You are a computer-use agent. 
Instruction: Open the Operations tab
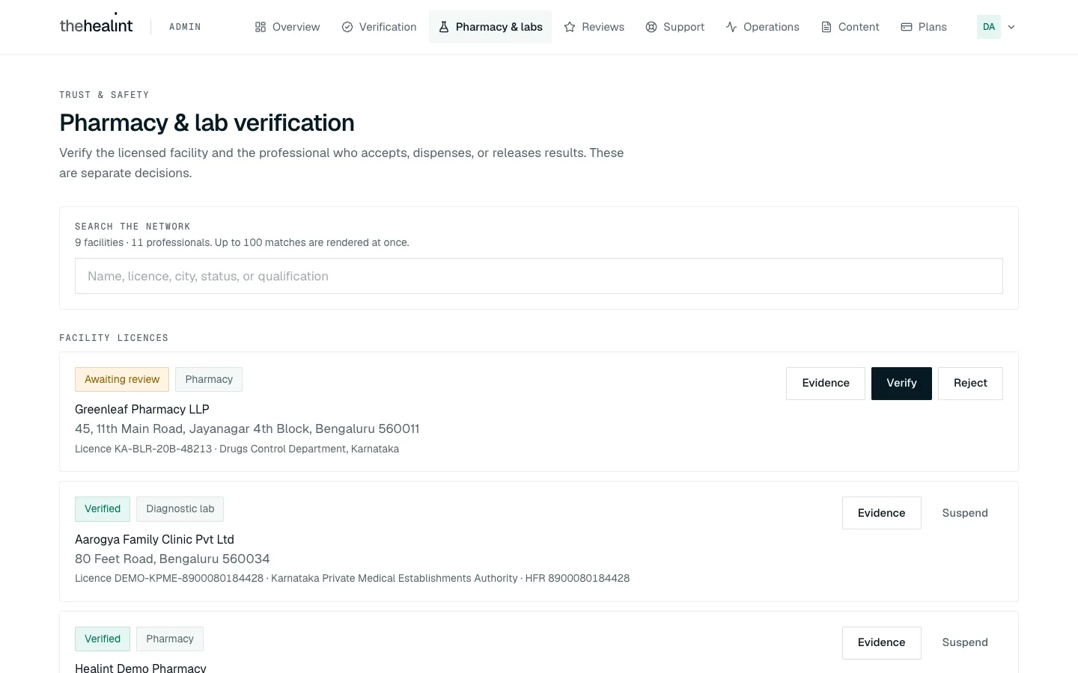763,27
